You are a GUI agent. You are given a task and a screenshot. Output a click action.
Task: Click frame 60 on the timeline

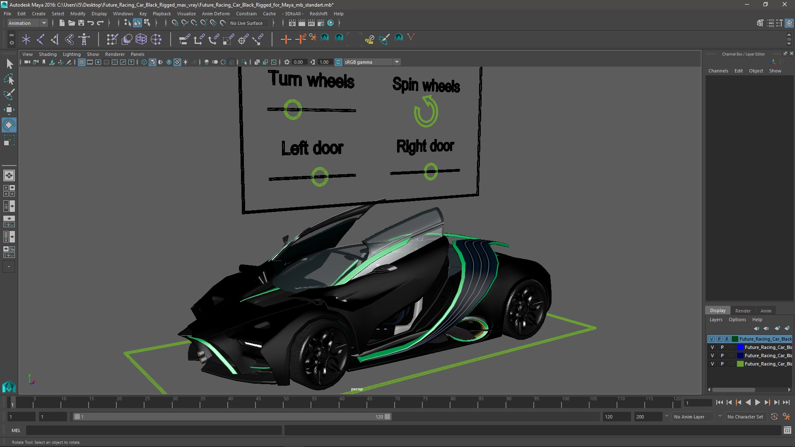pyautogui.click(x=342, y=402)
